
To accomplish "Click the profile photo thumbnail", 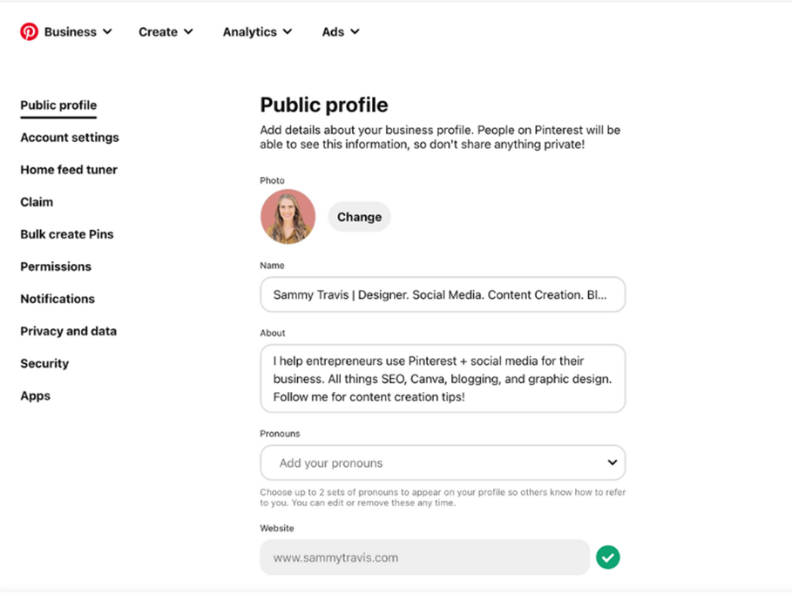I will tap(288, 217).
